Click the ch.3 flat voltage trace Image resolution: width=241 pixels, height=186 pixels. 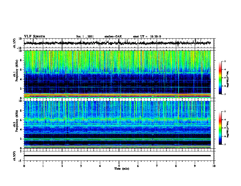[x=117, y=156]
